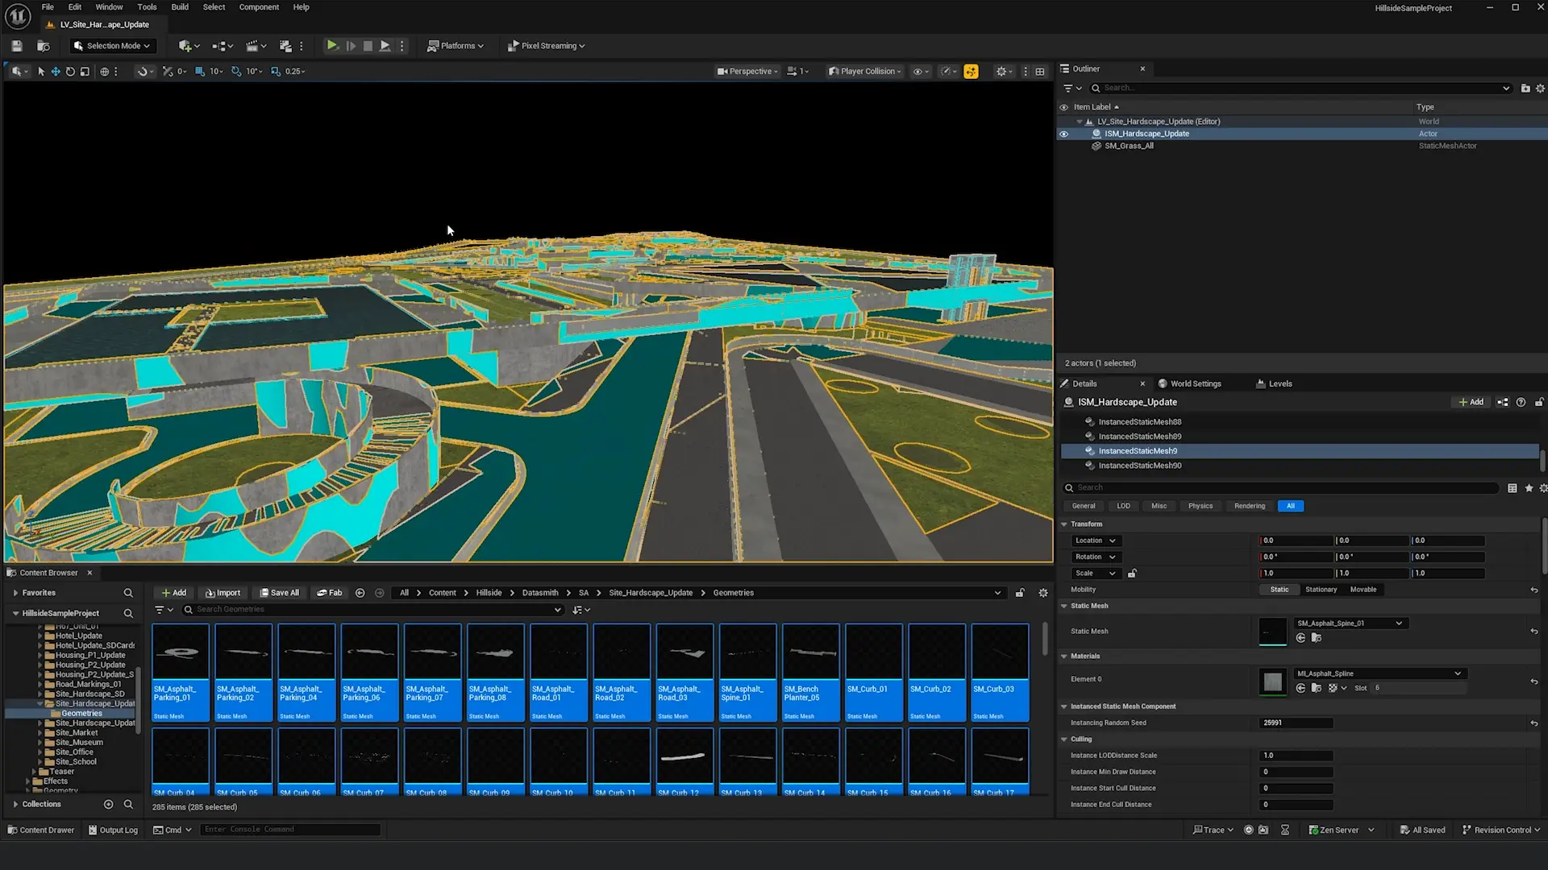
Task: Open the Fab button in Content Browser
Action: click(329, 594)
